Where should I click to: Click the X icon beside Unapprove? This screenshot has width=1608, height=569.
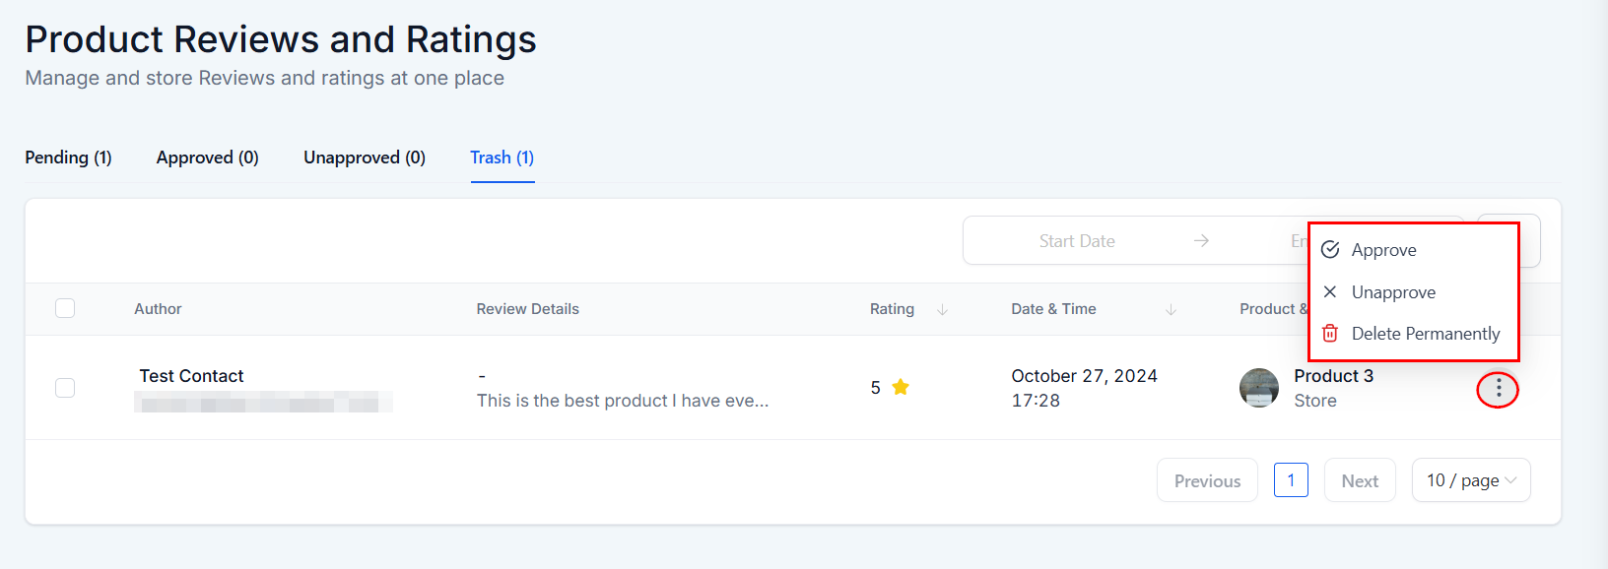coord(1330,291)
